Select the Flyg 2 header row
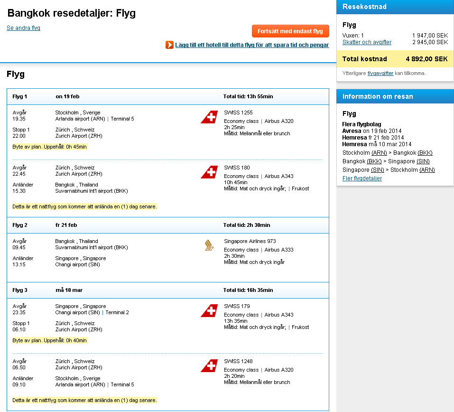 tap(167, 225)
